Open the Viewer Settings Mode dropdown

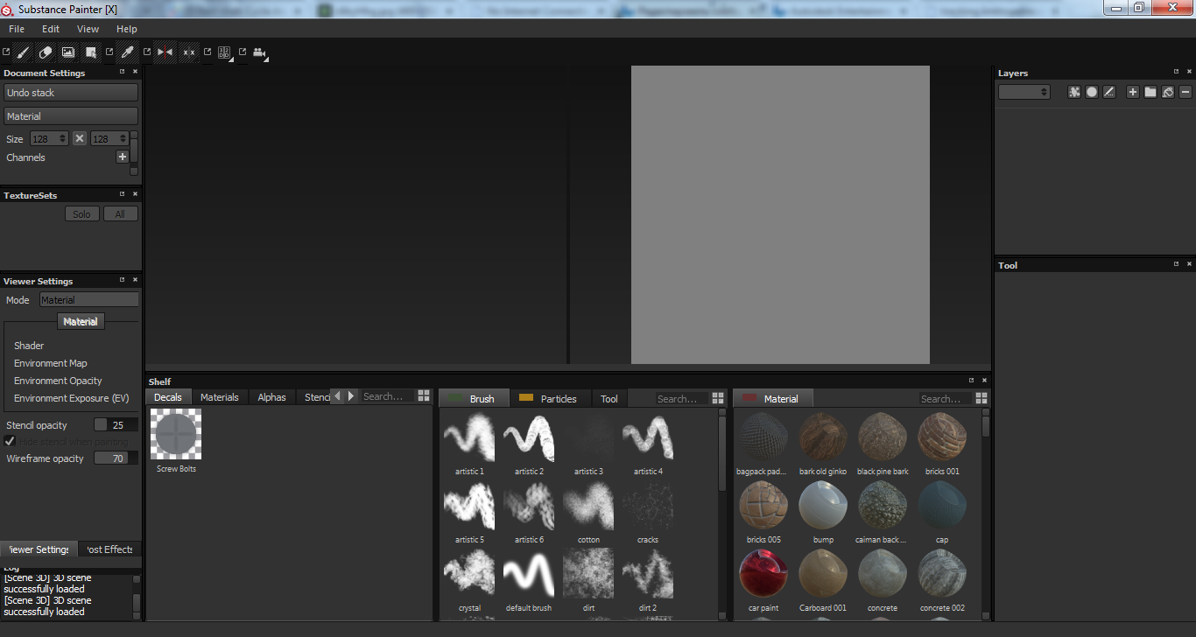pyautogui.click(x=88, y=300)
